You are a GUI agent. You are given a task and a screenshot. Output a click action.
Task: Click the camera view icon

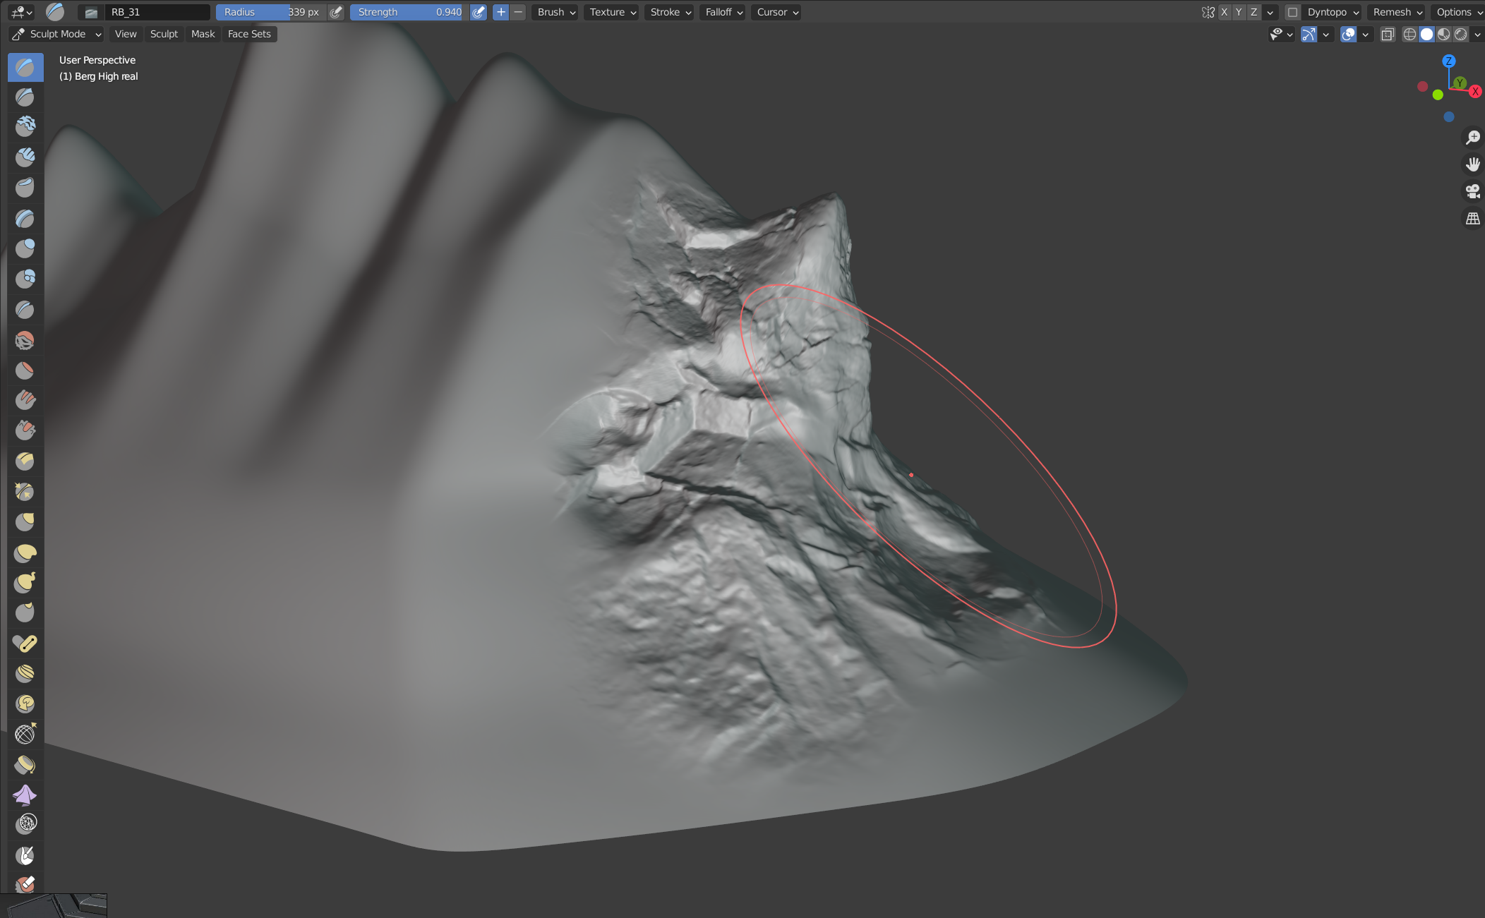[x=1473, y=191]
